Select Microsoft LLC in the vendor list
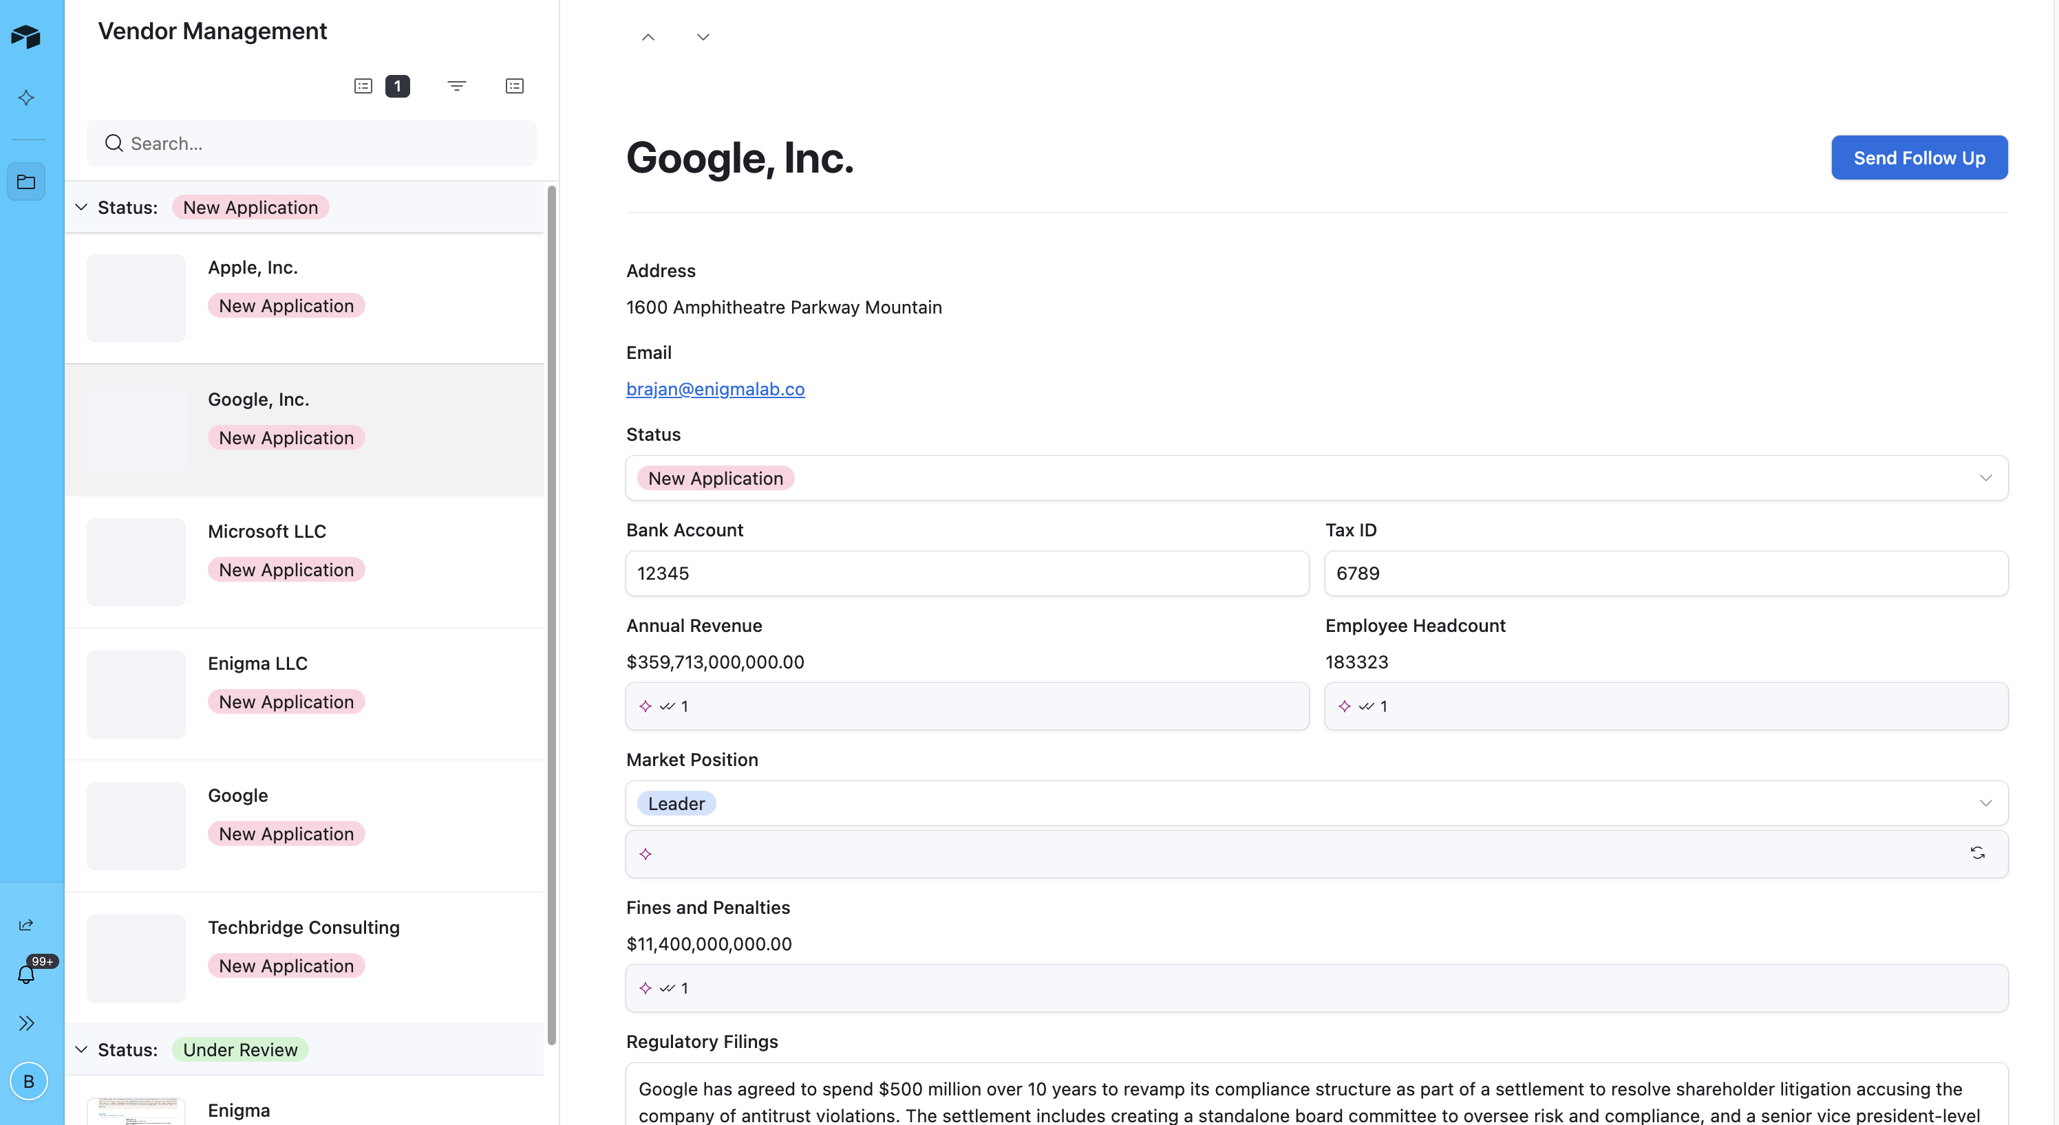Viewport: 2059px width, 1125px height. point(267,532)
